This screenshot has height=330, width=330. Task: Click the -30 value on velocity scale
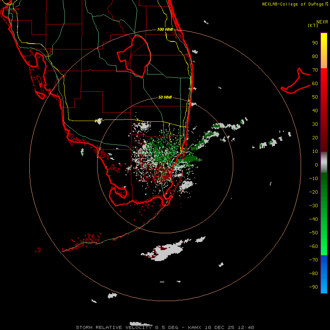coord(313,206)
